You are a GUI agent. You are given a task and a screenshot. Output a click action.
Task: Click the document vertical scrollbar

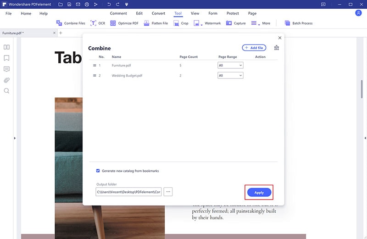tap(362, 89)
